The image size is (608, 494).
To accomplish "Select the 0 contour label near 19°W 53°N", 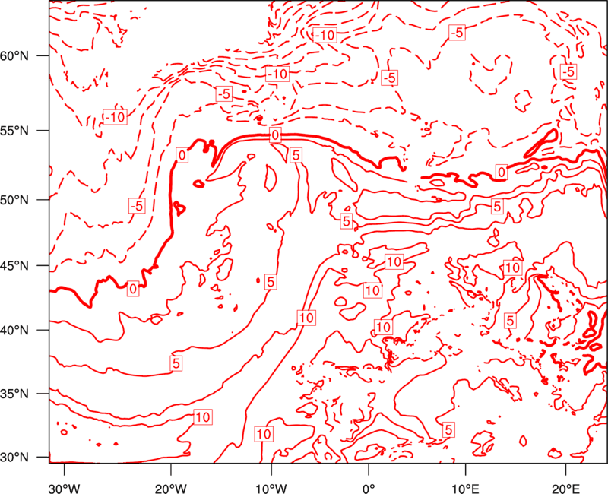I will [182, 155].
